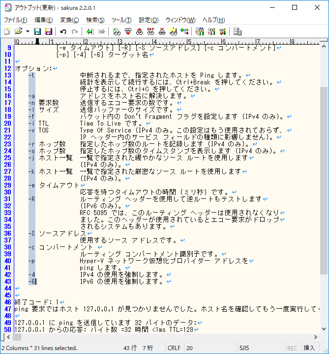
Task: Click the Open file folder icon
Action: [x=19, y=31]
